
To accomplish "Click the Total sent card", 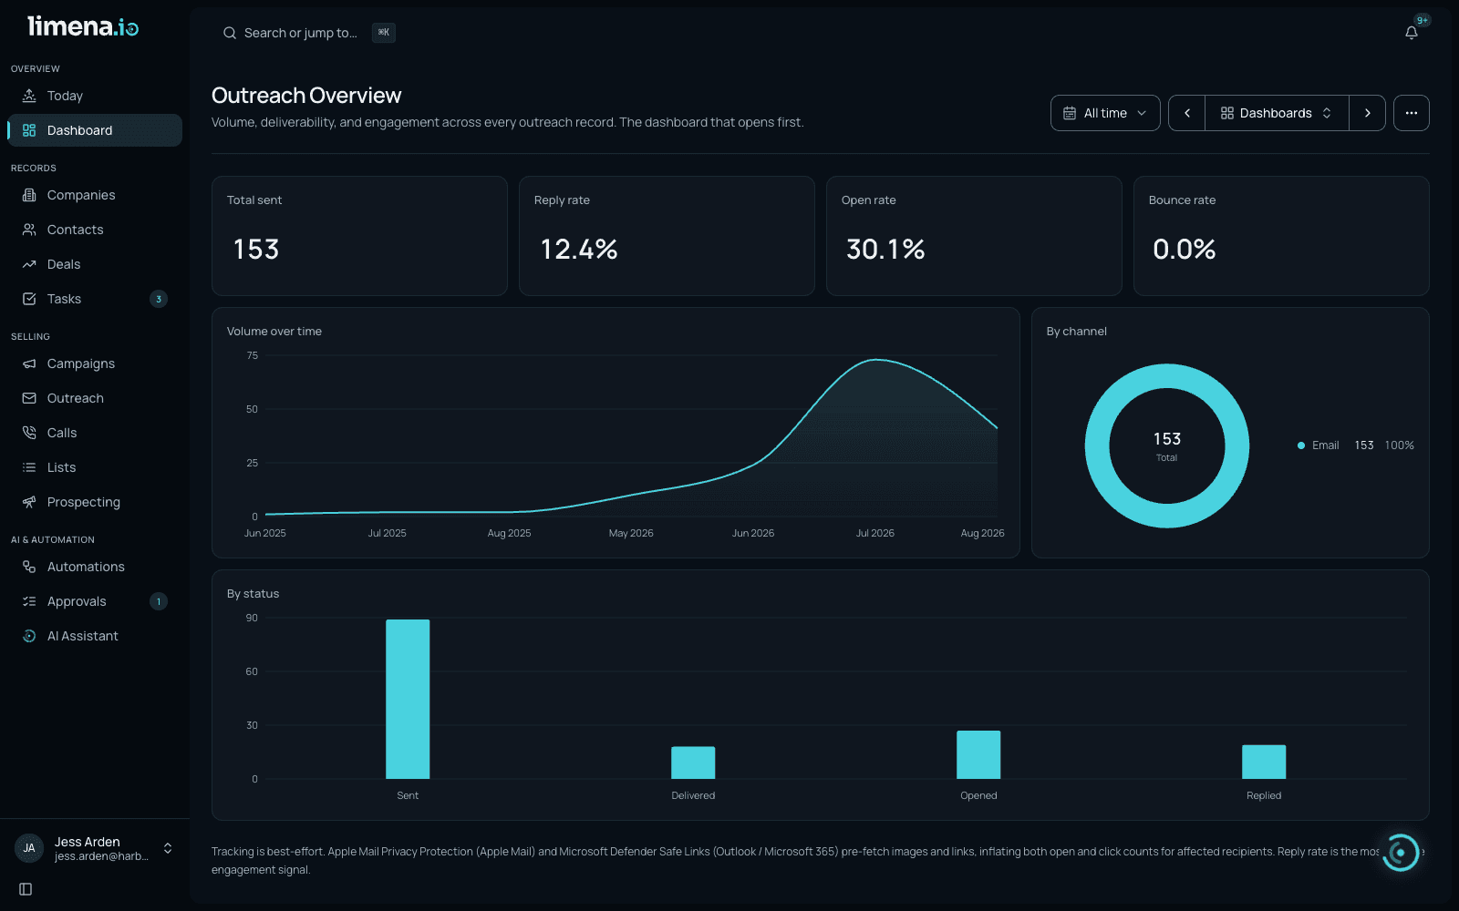I will [359, 236].
